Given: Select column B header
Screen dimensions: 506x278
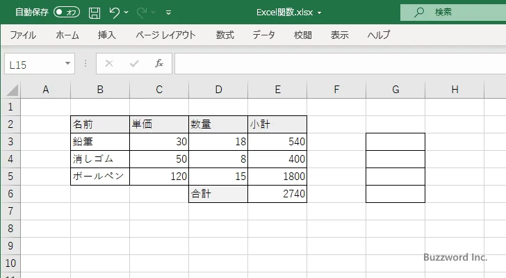Looking at the screenshot, I should (x=100, y=90).
